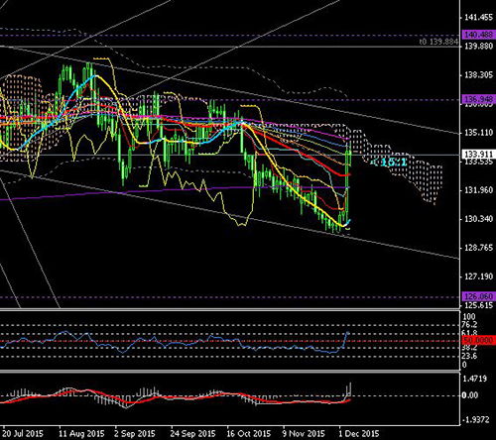The image size is (496, 440).
Task: Click the 23.6 oscillator level label
Action: point(469,356)
